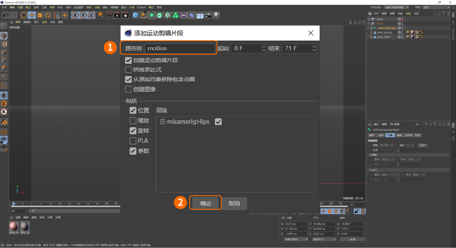Activate the Move tool in the top toolbar
This screenshot has width=456, height=248.
point(32,15)
